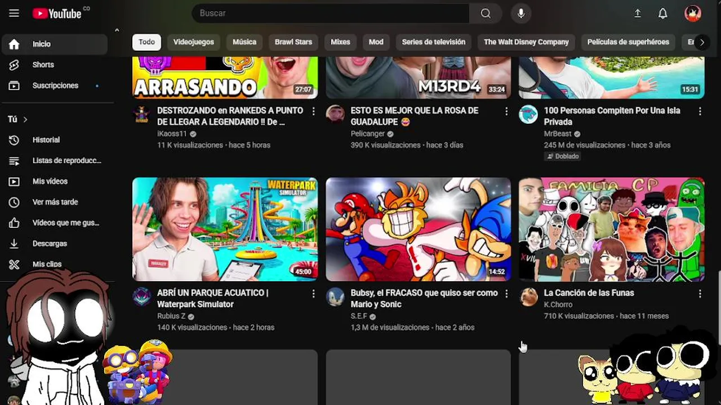Show more filter chips arrow

[702, 42]
